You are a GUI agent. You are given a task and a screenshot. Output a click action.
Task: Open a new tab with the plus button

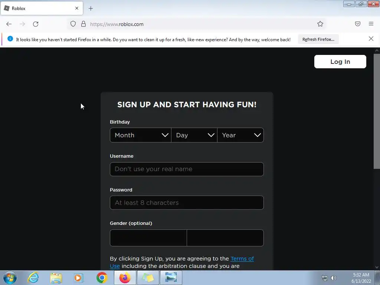91,9
